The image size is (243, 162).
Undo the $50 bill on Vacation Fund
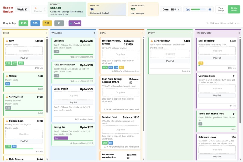click(111, 143)
